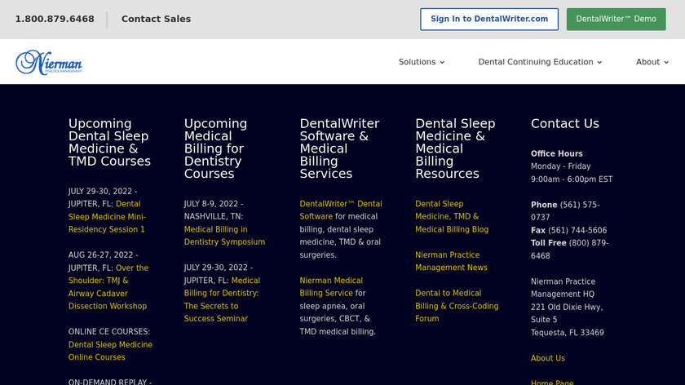Select Dental Sleep Medicine & Billing Resources heading
This screenshot has height=385, width=685.
point(455,148)
